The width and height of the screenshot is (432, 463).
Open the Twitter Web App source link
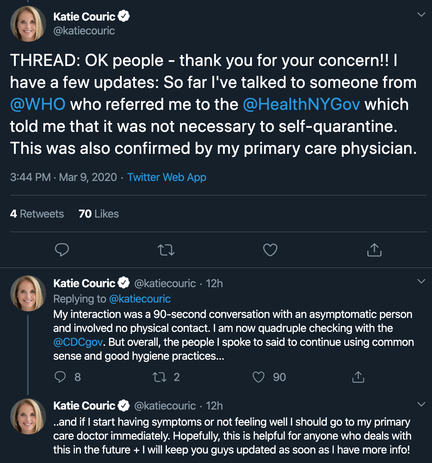tap(167, 177)
